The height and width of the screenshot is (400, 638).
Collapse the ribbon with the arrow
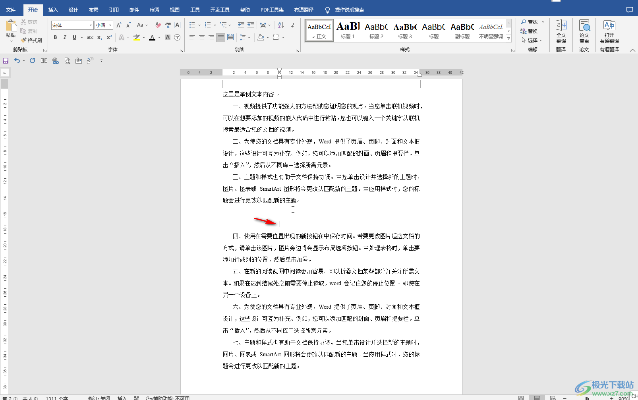(x=632, y=50)
